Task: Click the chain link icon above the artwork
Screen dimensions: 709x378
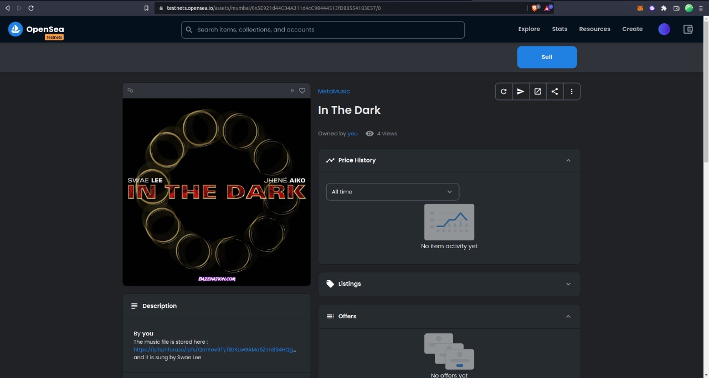Action: pos(130,90)
